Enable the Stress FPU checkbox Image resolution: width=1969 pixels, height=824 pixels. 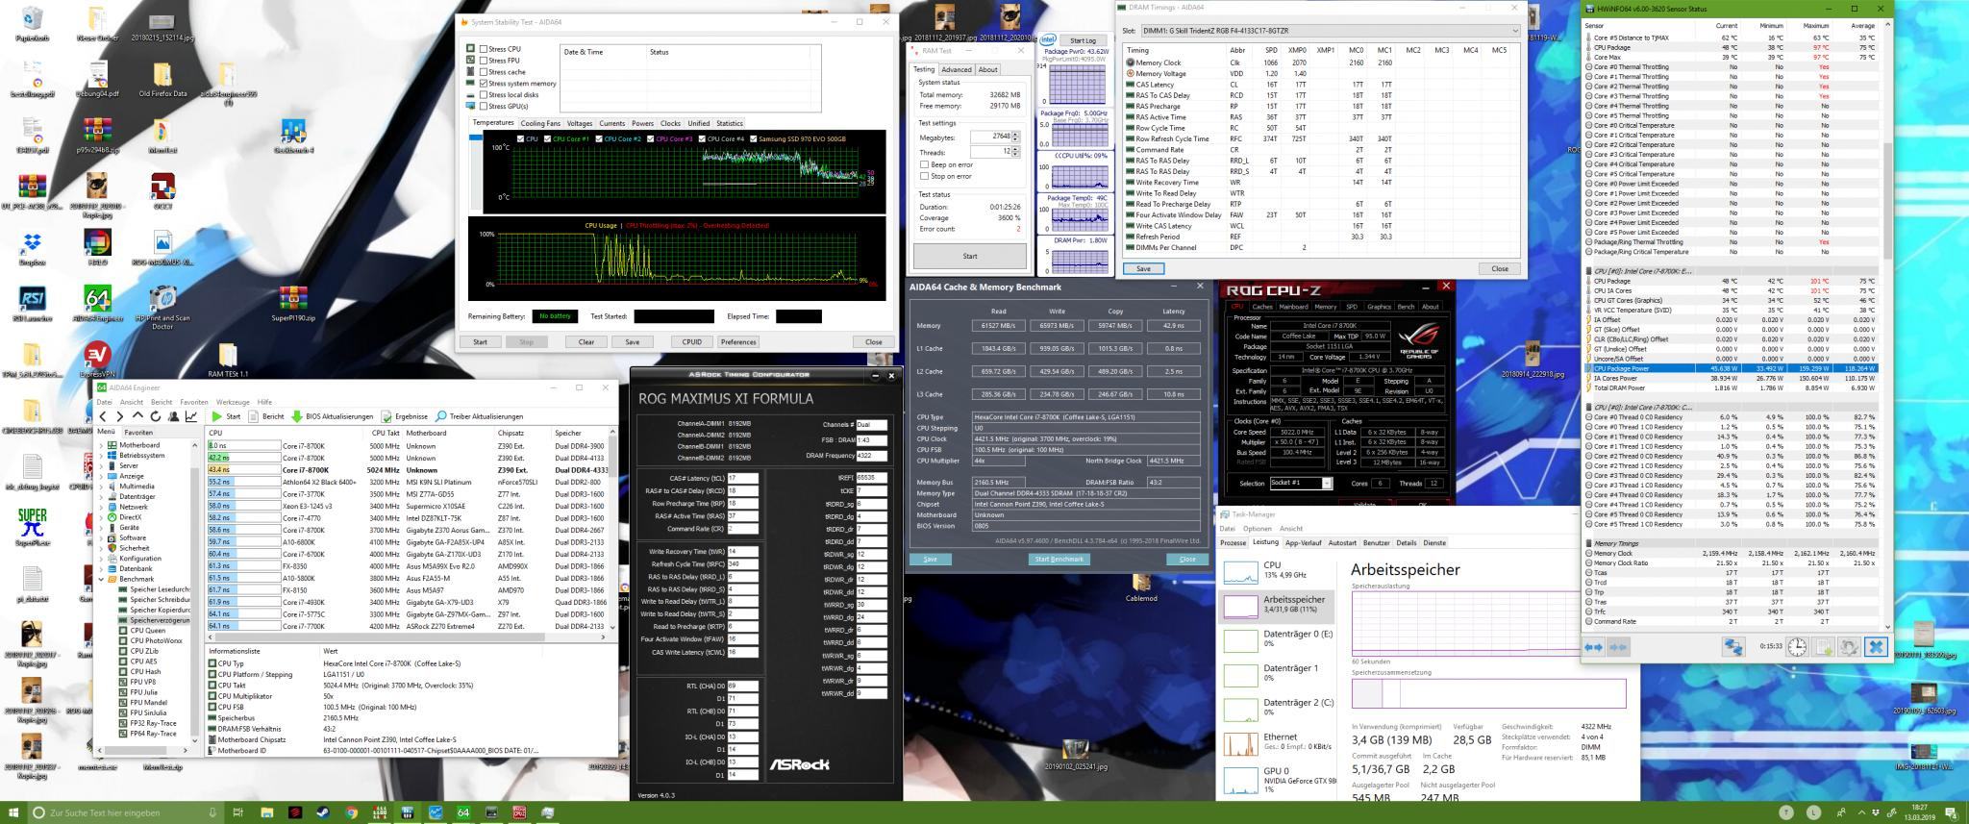pyautogui.click(x=484, y=61)
